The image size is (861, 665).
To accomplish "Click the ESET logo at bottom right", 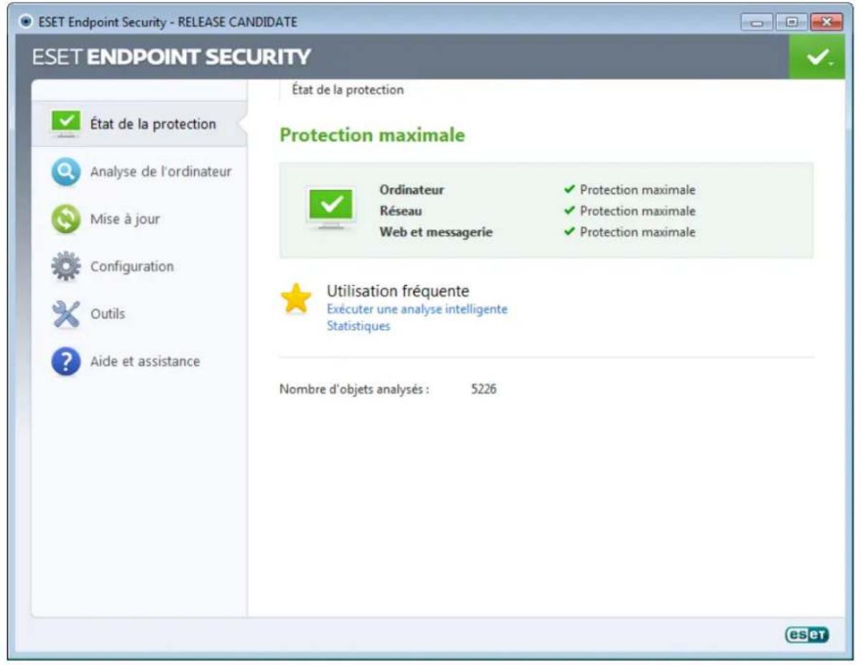I will 806,634.
